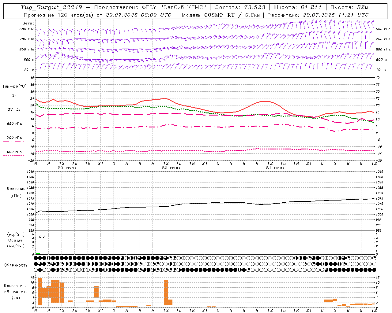The image size is (392, 313).
Task: Click the Рассчитано: 29.07.2025 11:21 UTC timestamp
Action: [x=318, y=15]
